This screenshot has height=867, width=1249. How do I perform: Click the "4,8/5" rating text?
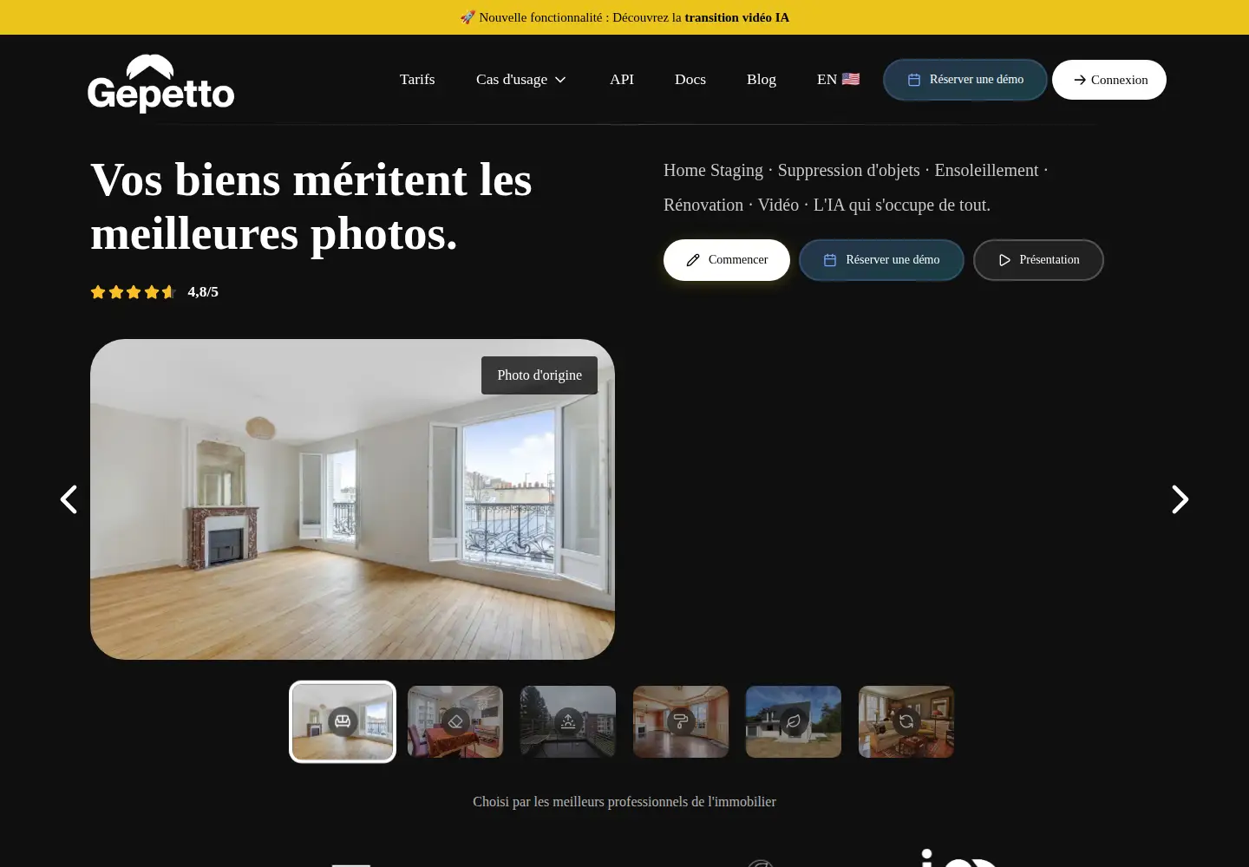203,292
